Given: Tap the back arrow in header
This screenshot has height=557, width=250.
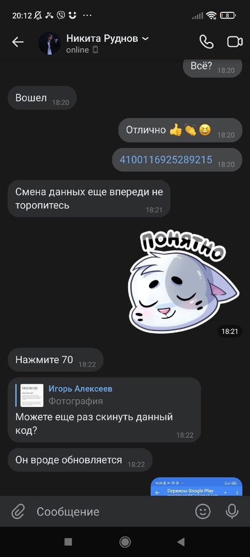Looking at the screenshot, I should [17, 42].
